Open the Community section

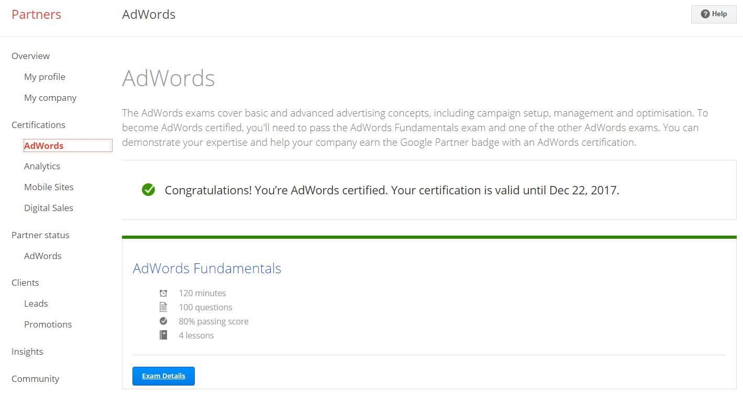[35, 378]
